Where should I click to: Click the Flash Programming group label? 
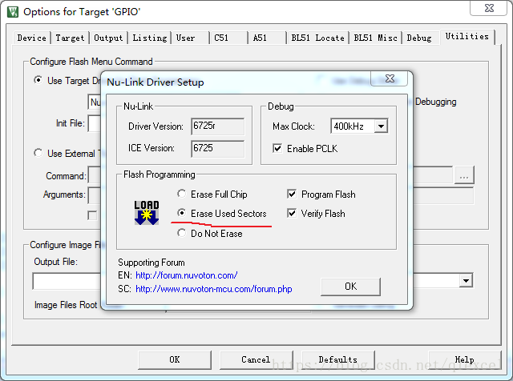pyautogui.click(x=159, y=174)
